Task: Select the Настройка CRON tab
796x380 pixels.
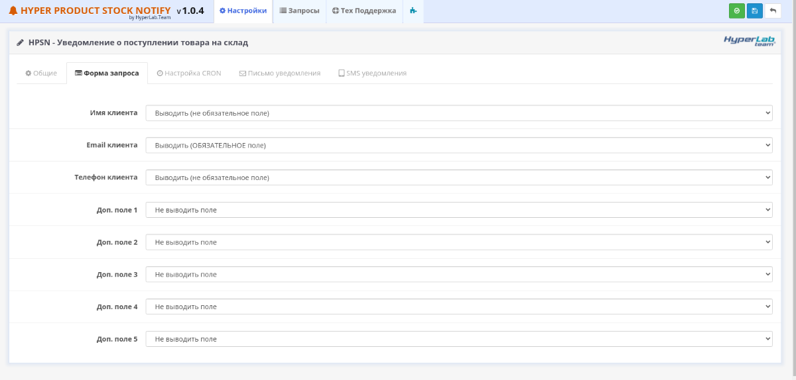Action: pos(189,73)
